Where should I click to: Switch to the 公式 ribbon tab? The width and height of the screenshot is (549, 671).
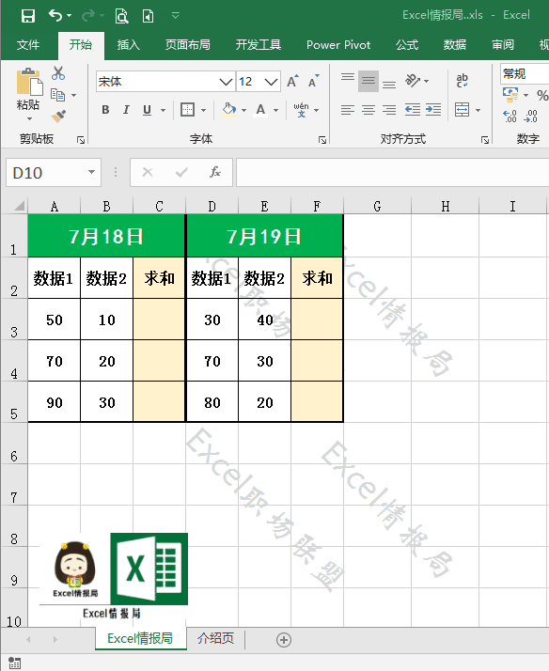[407, 44]
